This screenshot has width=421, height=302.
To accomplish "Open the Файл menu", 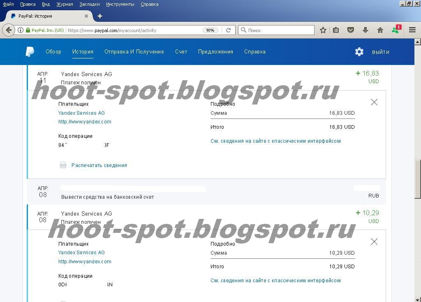I will click(8, 4).
